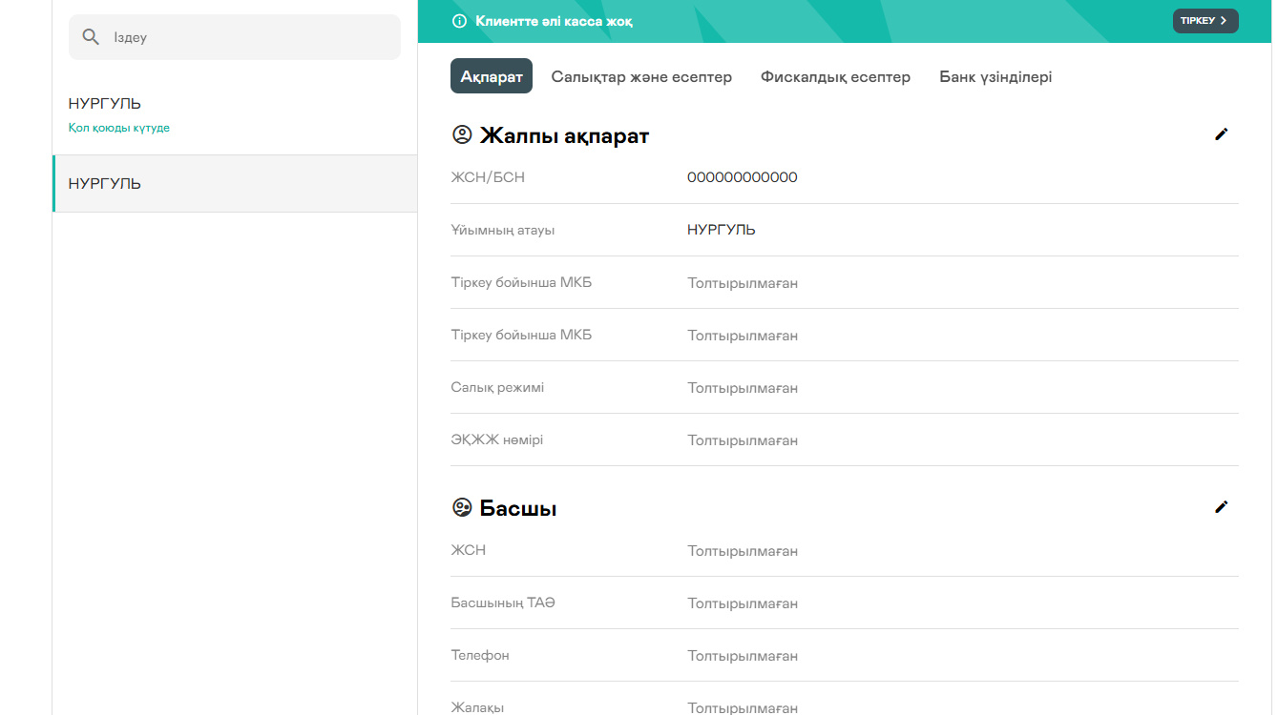Click the Жалпы ақпарат person icon
This screenshot has height=715, width=1278.
pyautogui.click(x=462, y=135)
